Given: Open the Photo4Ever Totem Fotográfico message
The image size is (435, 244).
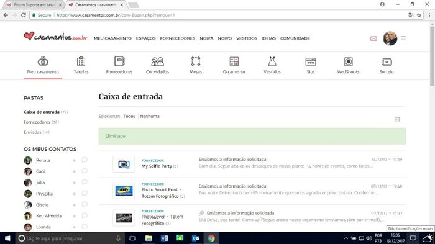Looking at the screenshot, I should point(252,218).
